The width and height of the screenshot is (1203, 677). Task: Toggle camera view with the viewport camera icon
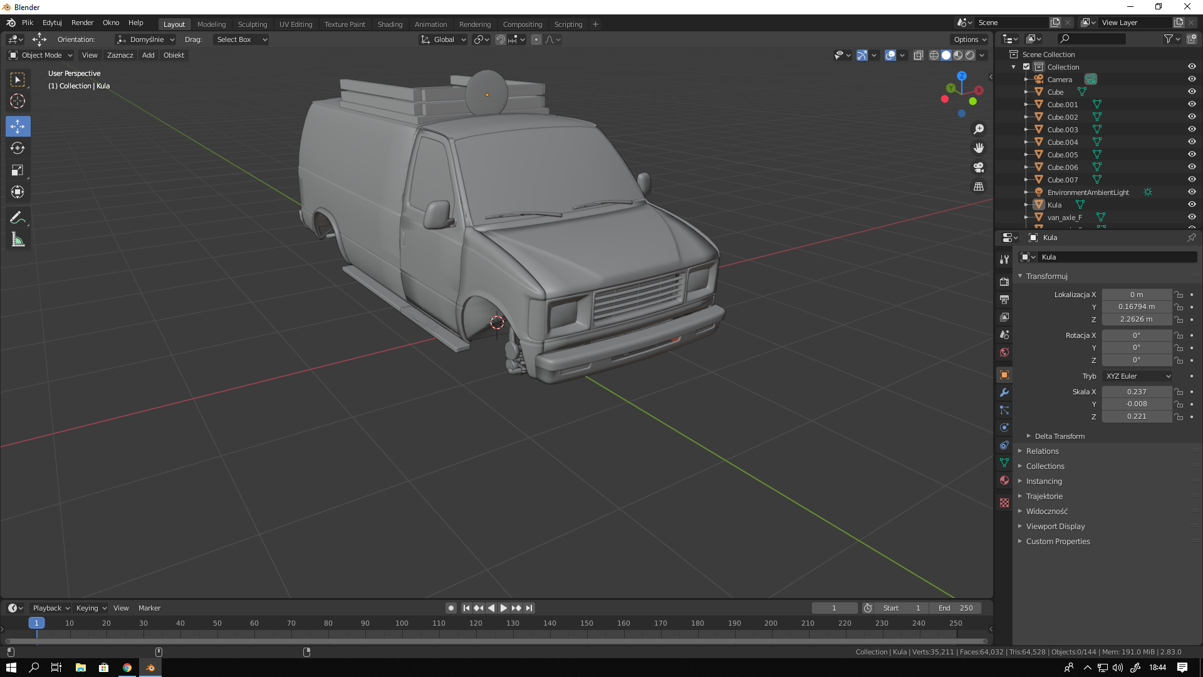click(978, 167)
